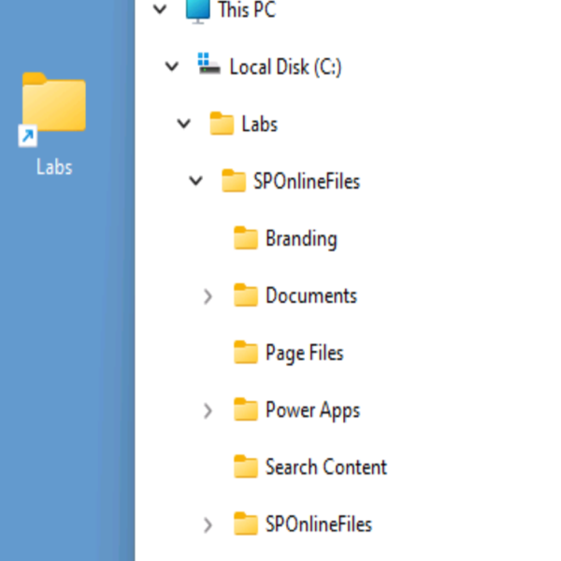
Task: Select the "This PC" label
Action: pyautogui.click(x=247, y=9)
